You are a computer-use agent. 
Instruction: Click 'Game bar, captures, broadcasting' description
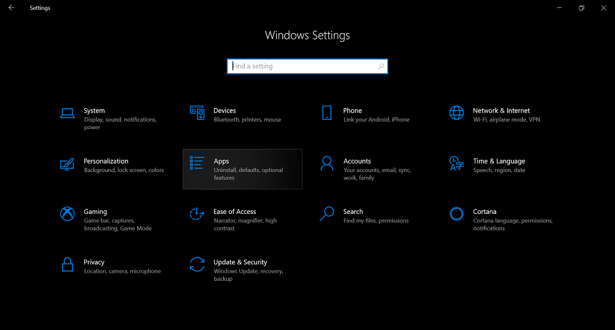pyautogui.click(x=117, y=224)
